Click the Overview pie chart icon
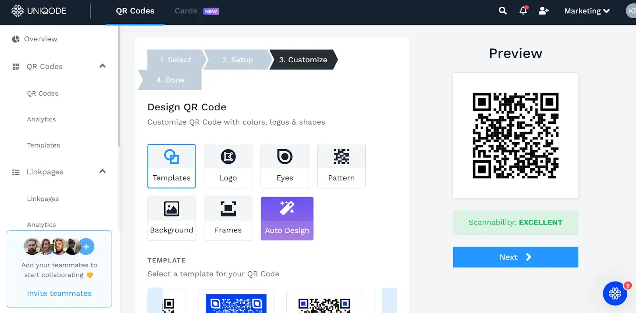 [x=16, y=39]
